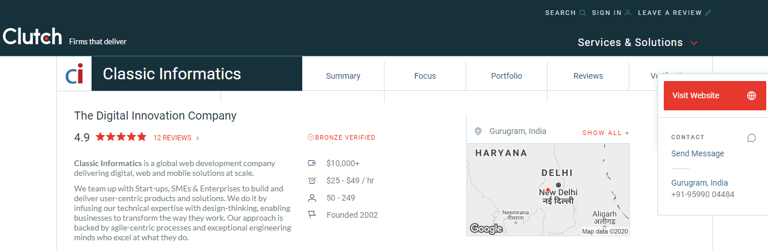Viewport: 768px width, 250px height.
Task: Click the contact chat bubble icon
Action: [x=751, y=138]
